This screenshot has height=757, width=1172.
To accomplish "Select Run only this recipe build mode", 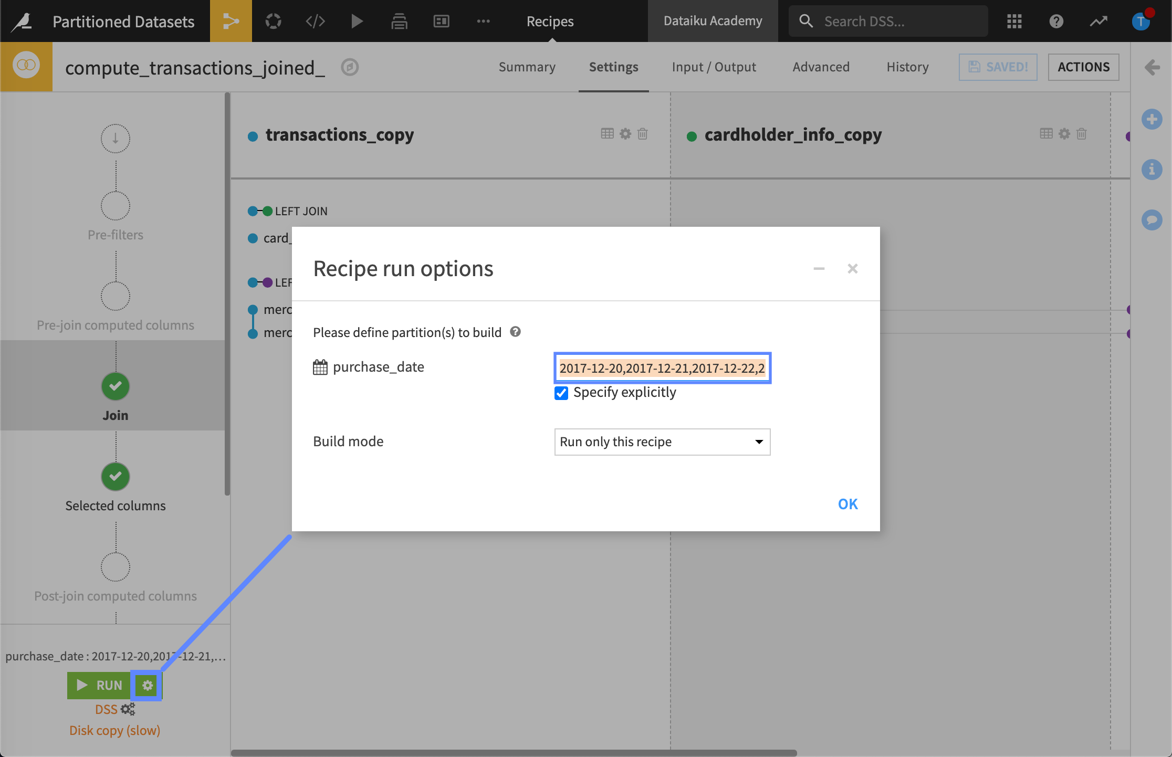I will click(661, 441).
